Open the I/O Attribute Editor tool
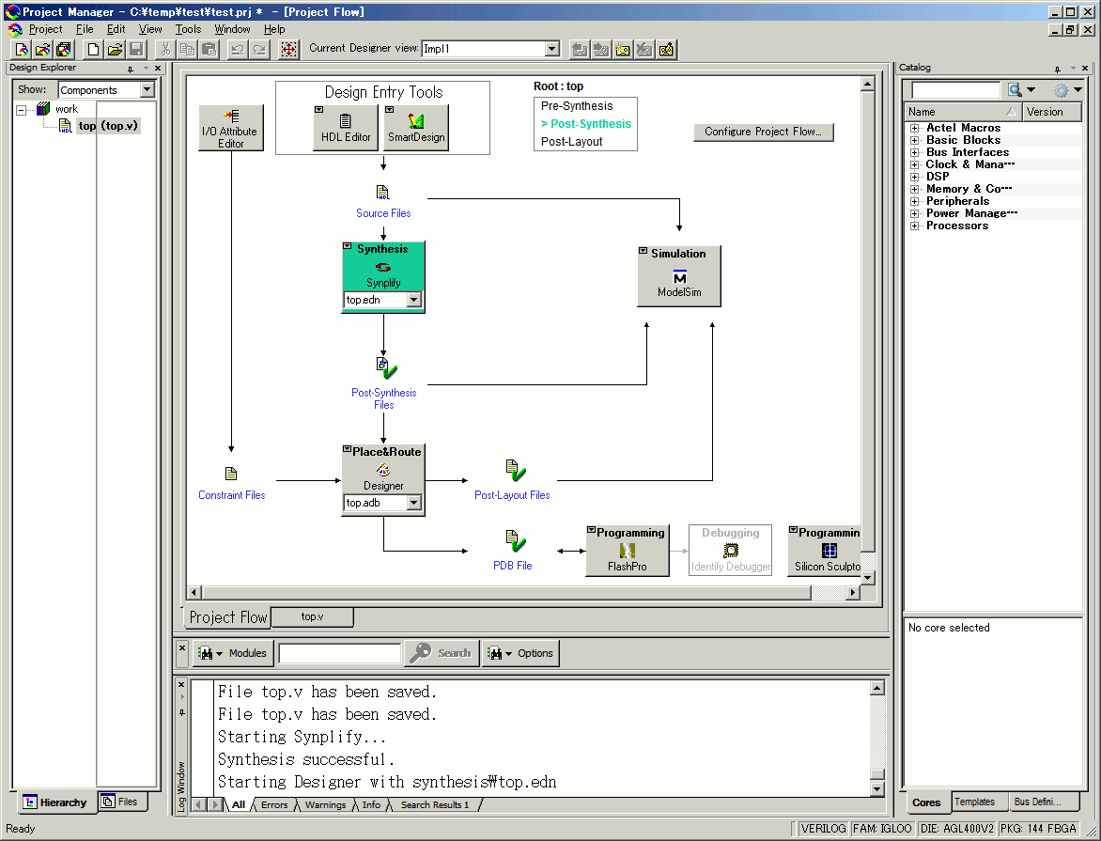The height and width of the screenshot is (841, 1101). click(231, 127)
